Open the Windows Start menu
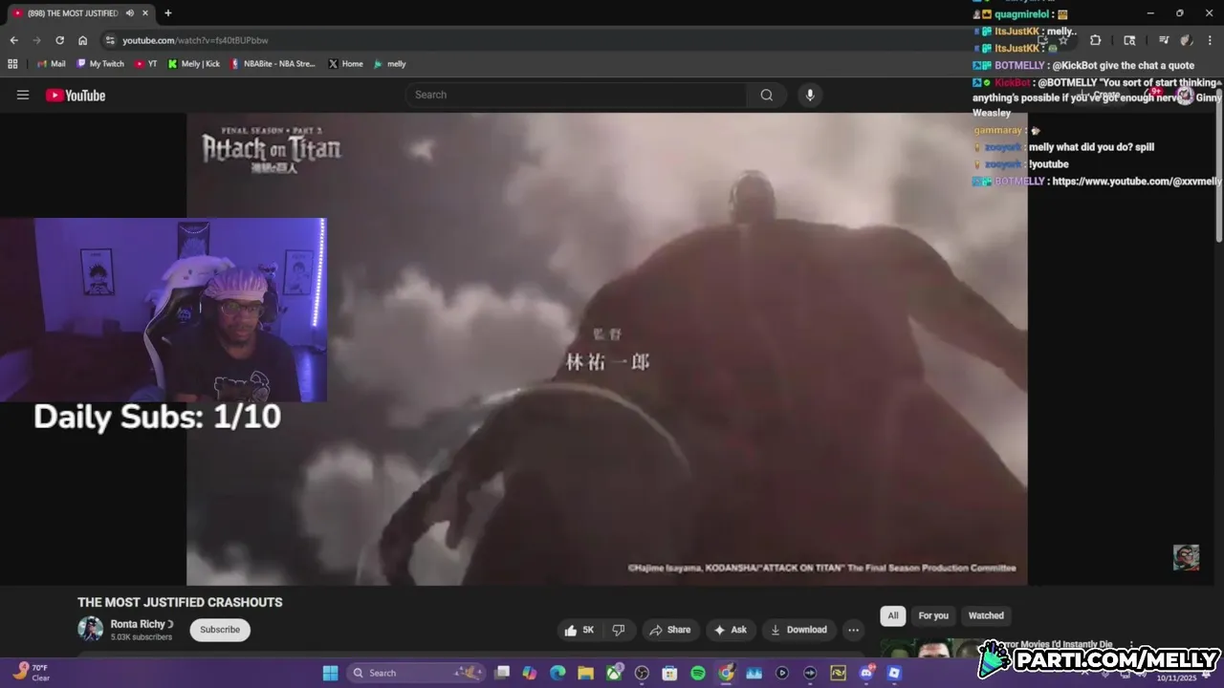Viewport: 1224px width, 688px height. tap(330, 673)
